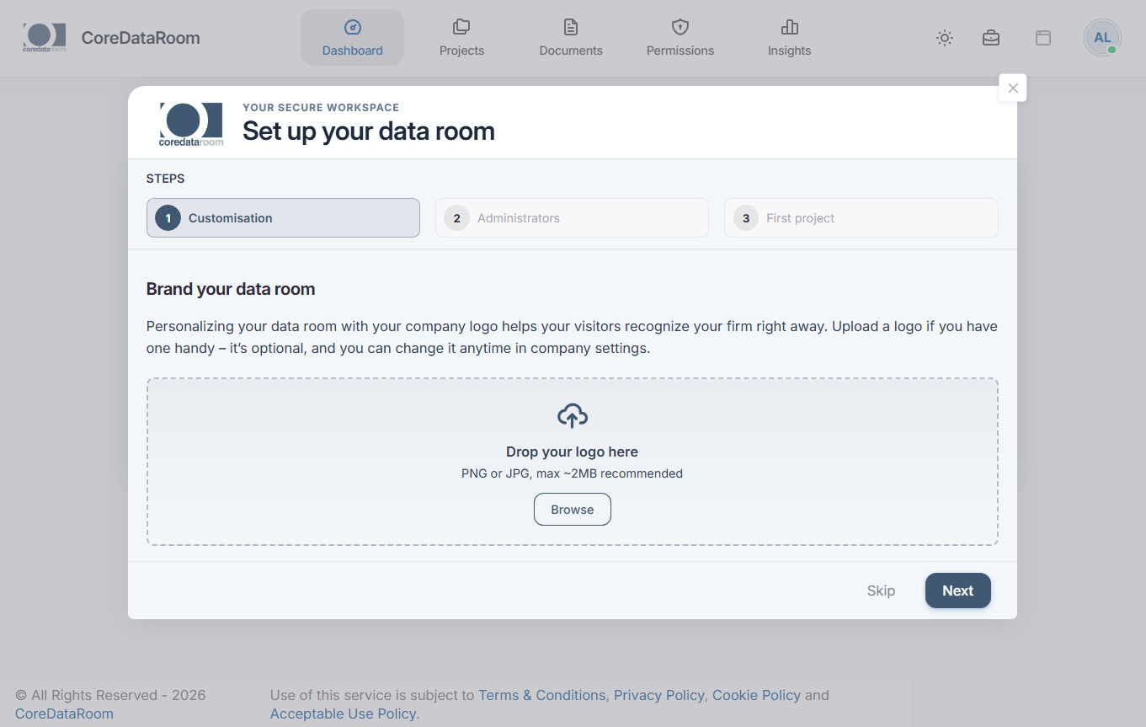Click the CoreDataRoom logo in header
This screenshot has height=727, width=1146.
point(45,38)
